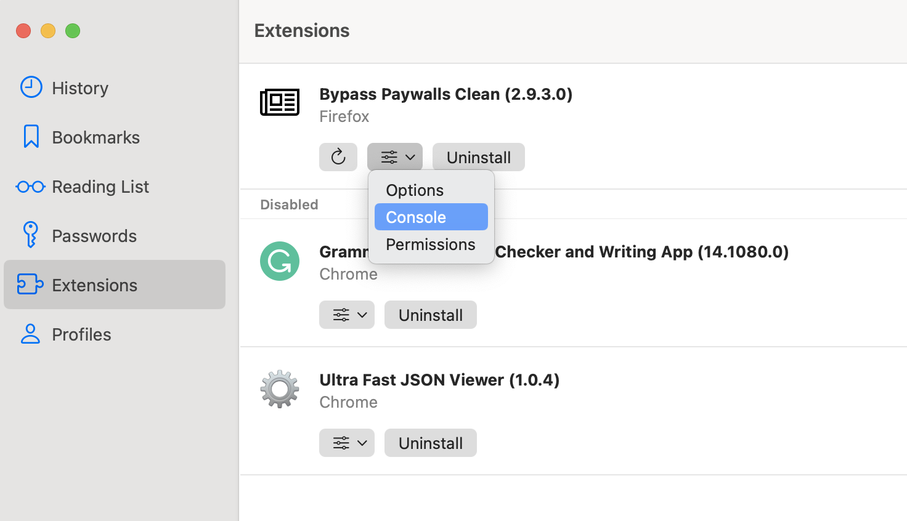Uninstall the Grammarly extension
Image resolution: width=907 pixels, height=521 pixels.
430,315
